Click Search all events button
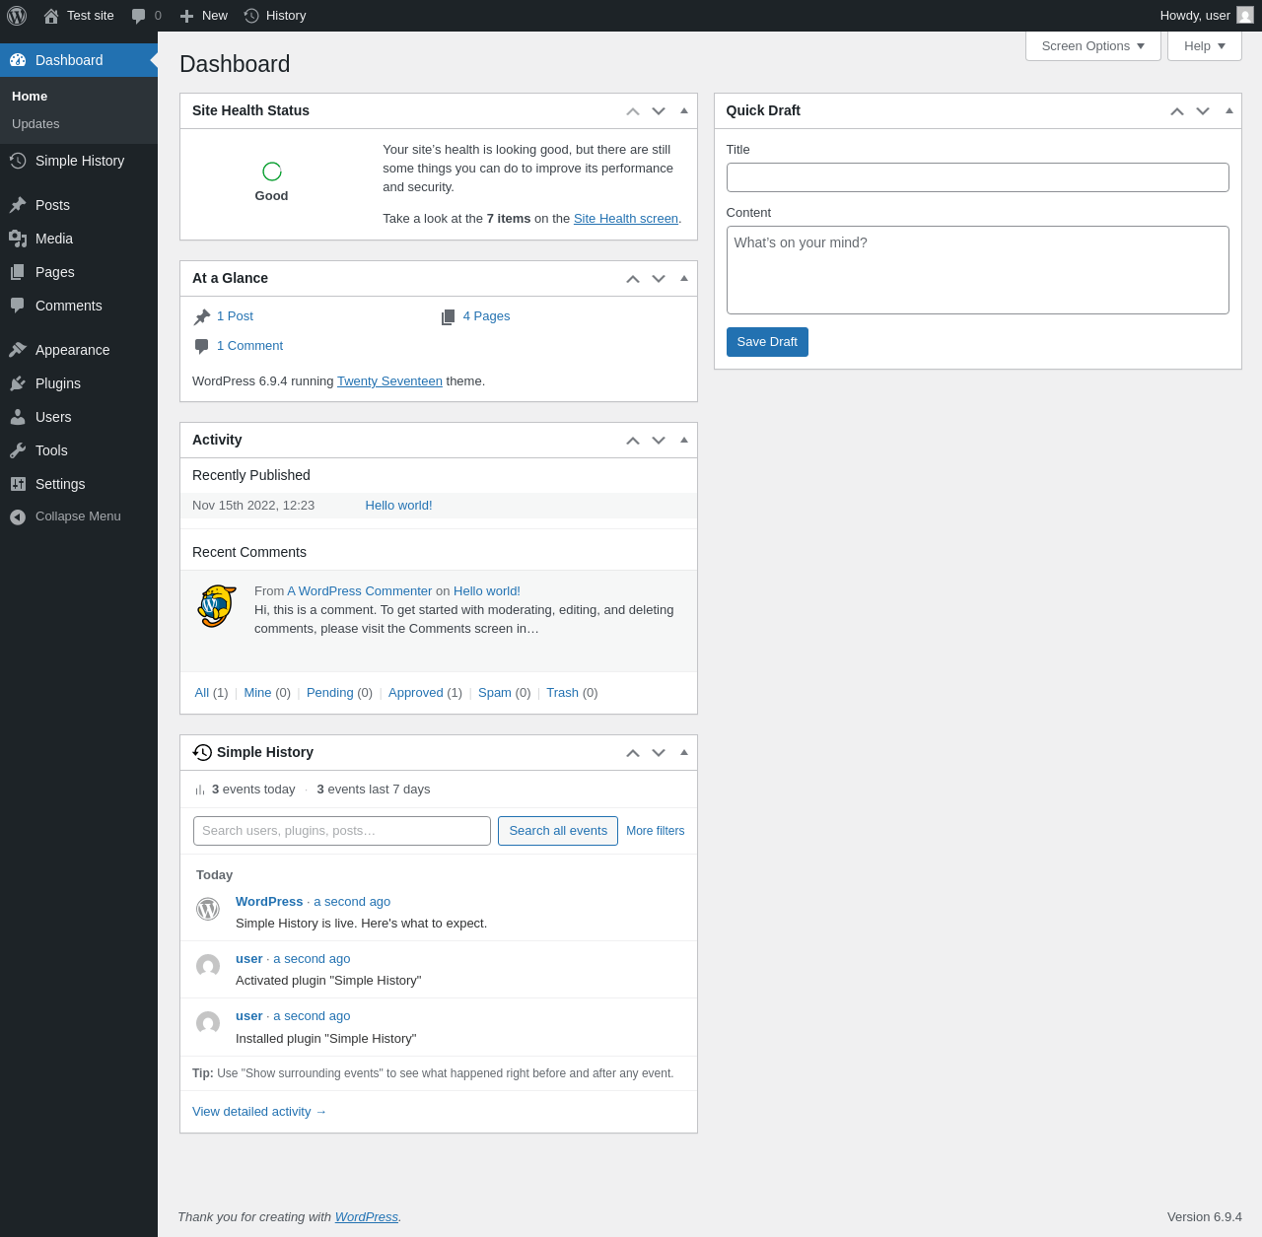 click(558, 831)
